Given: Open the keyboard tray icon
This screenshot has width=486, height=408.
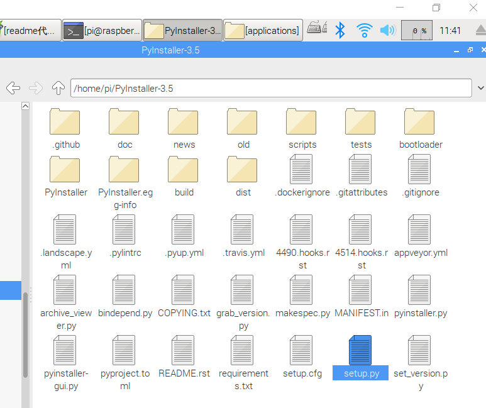Looking at the screenshot, I should [317, 28].
